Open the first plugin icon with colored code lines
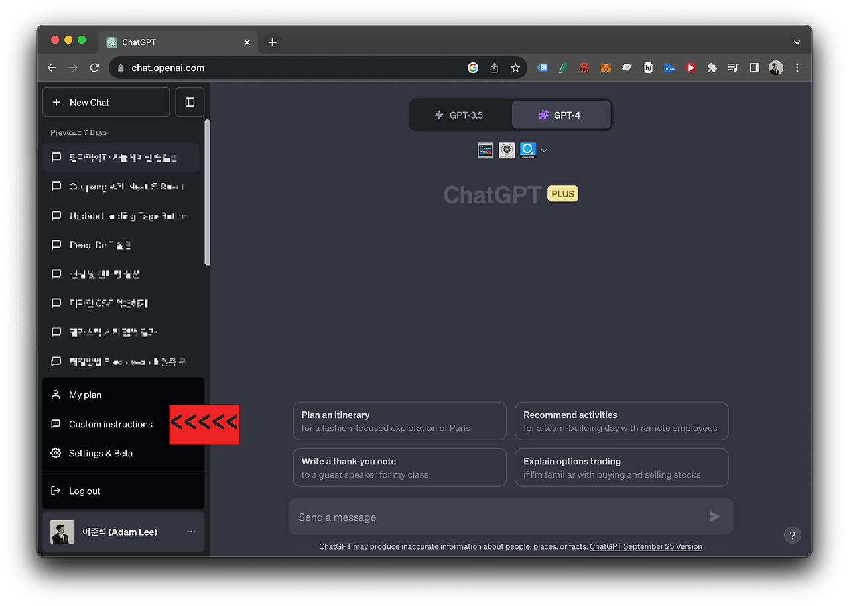This screenshot has height=606, width=849. tap(486, 150)
